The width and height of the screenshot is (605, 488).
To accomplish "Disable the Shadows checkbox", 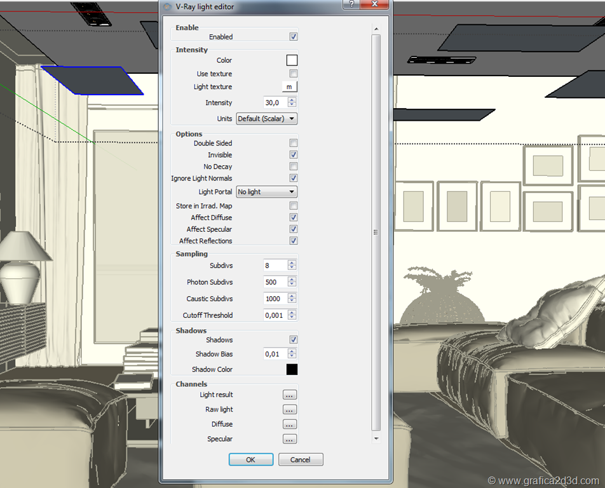I will 294,340.
